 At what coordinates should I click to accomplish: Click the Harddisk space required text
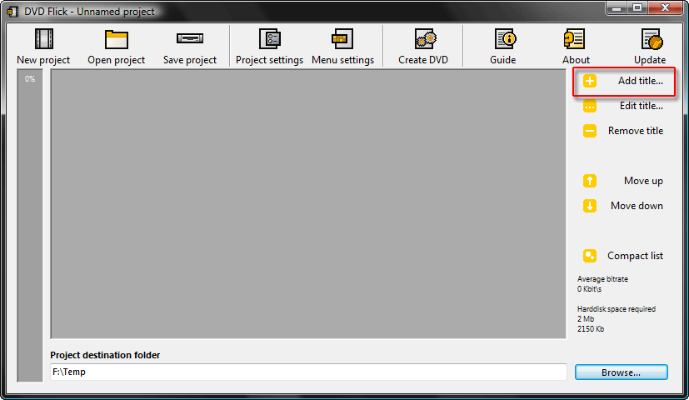click(x=616, y=309)
